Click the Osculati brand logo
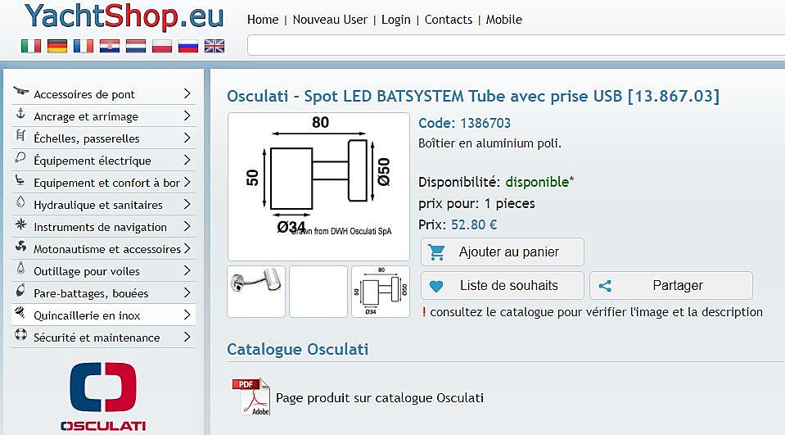785x435 pixels. [x=103, y=396]
